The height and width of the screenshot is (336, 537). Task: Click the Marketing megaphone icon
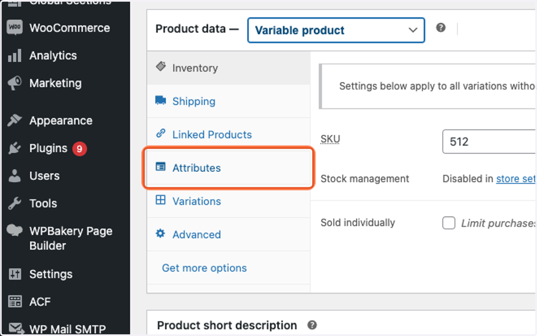click(x=15, y=83)
